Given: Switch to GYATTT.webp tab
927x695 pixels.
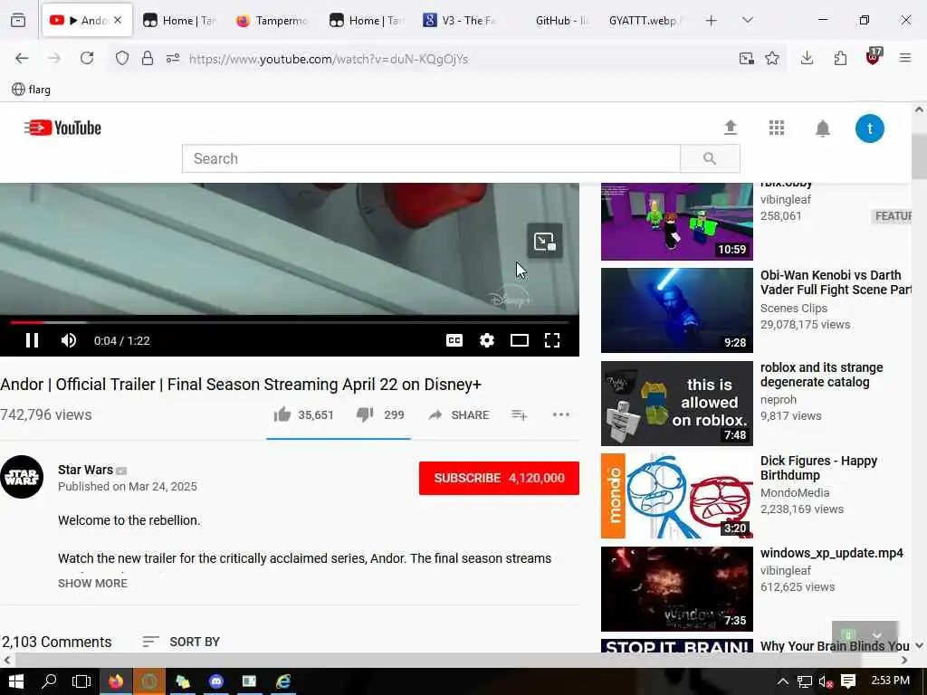Looking at the screenshot, I should 645,21.
